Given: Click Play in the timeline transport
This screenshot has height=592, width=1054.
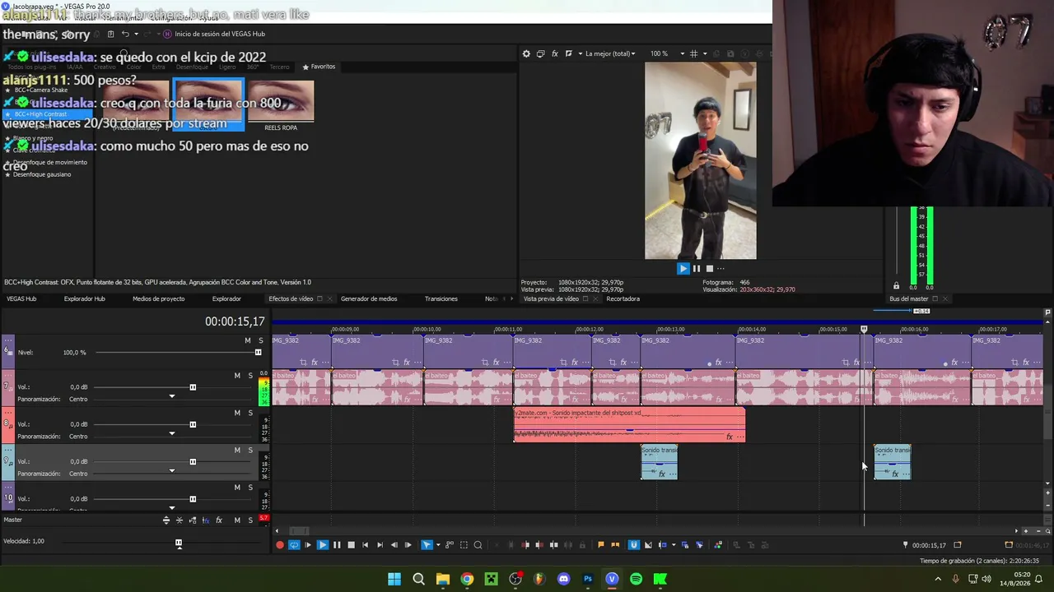Looking at the screenshot, I should click(x=323, y=544).
